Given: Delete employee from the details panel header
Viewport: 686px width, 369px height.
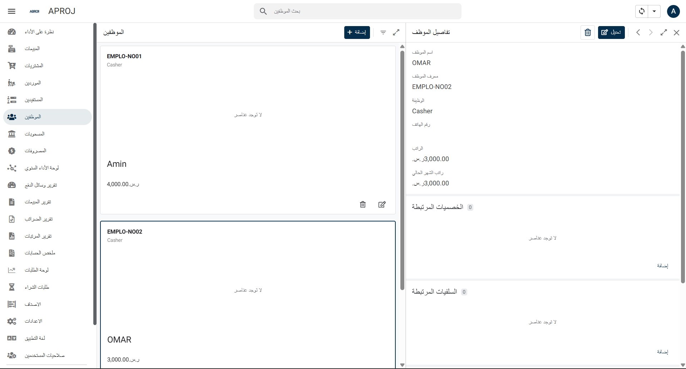Looking at the screenshot, I should pos(588,33).
